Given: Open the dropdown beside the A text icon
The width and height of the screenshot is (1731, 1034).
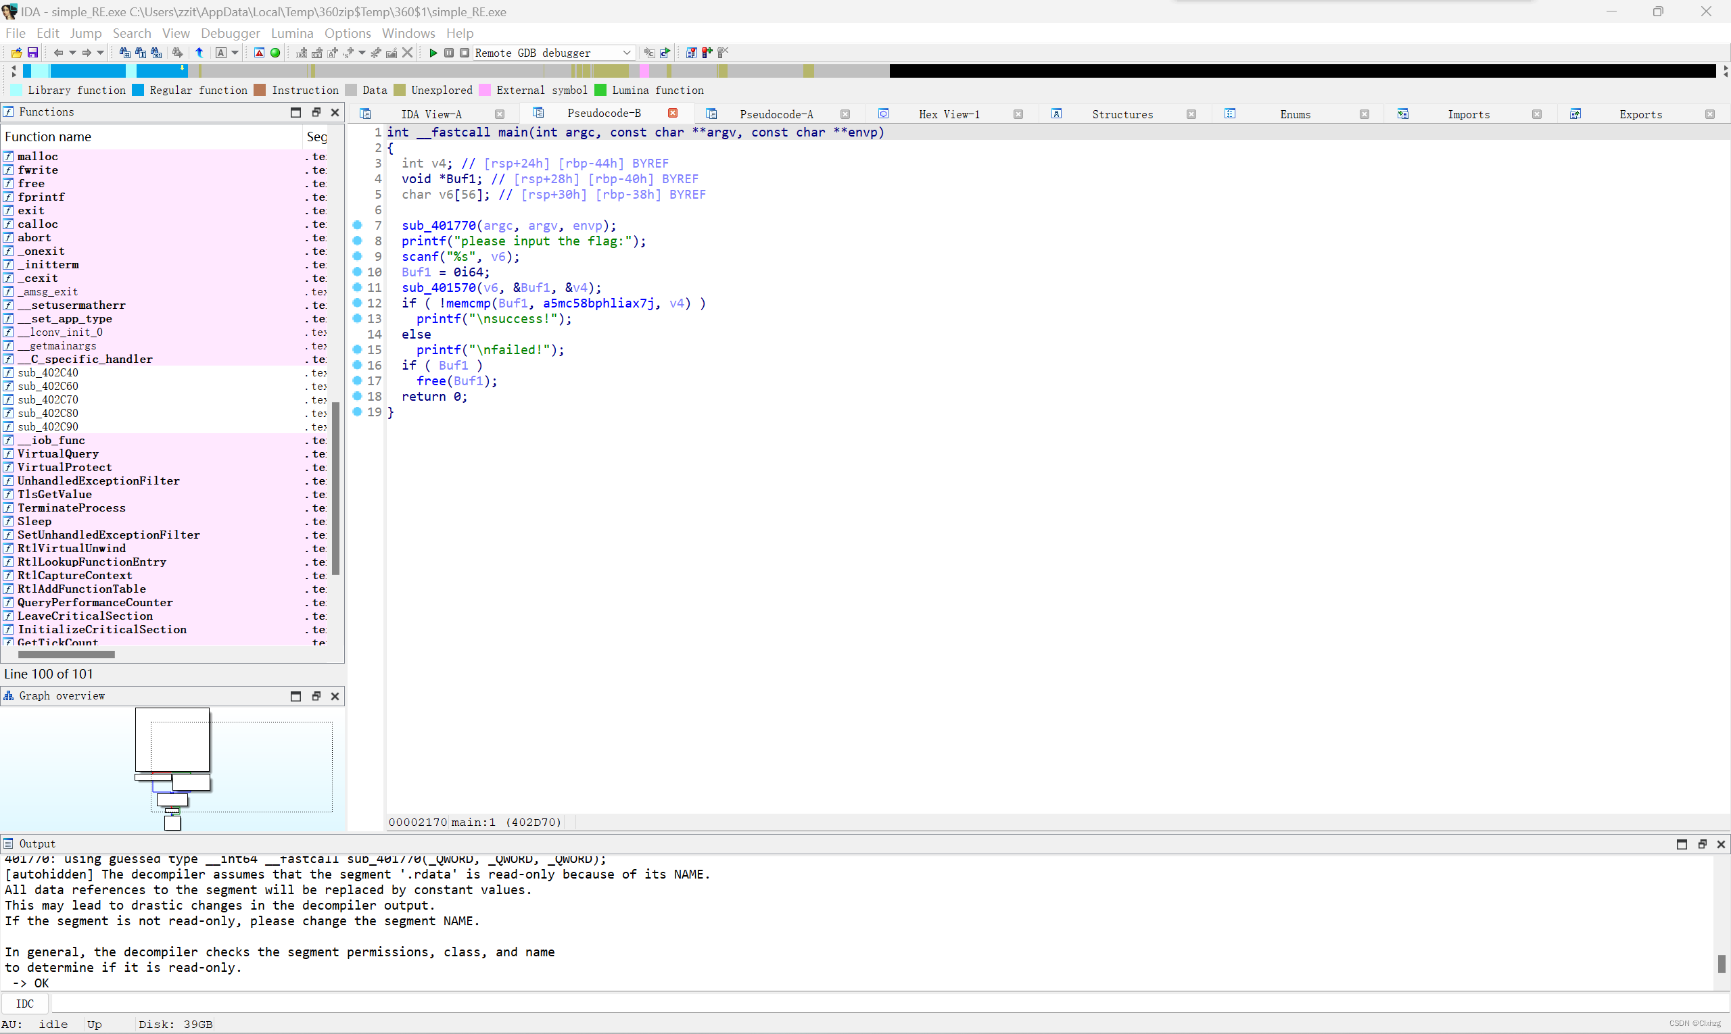Looking at the screenshot, I should coord(235,52).
